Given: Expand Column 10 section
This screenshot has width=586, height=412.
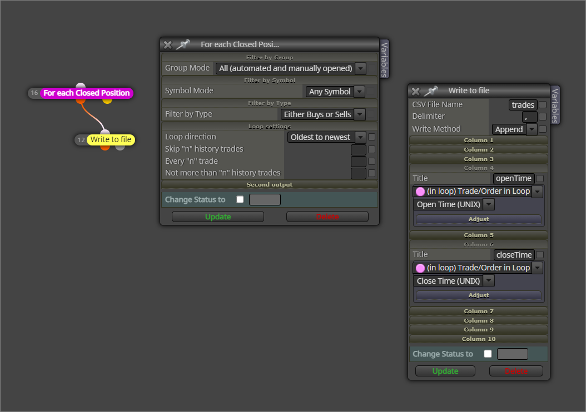Looking at the screenshot, I should tap(478, 339).
